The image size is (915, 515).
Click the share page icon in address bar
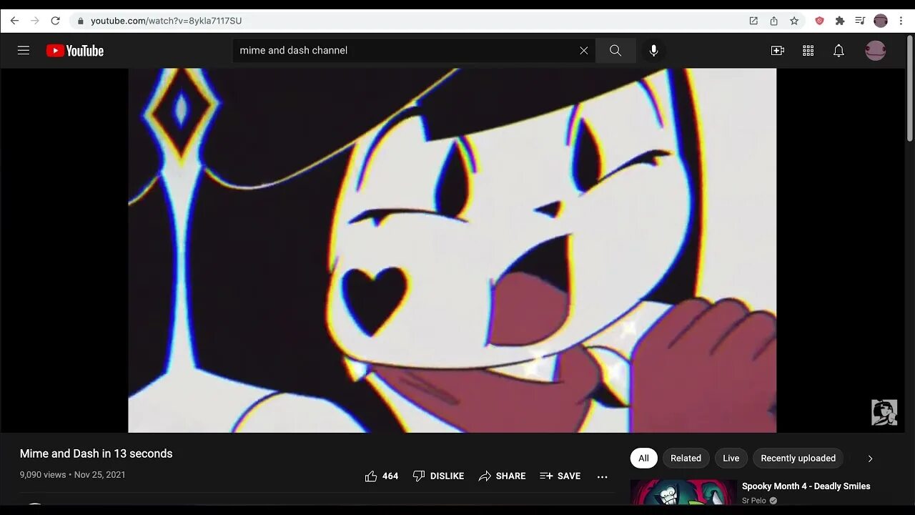point(773,21)
